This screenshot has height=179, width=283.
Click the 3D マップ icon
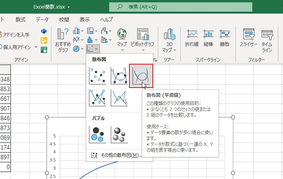click(x=169, y=34)
